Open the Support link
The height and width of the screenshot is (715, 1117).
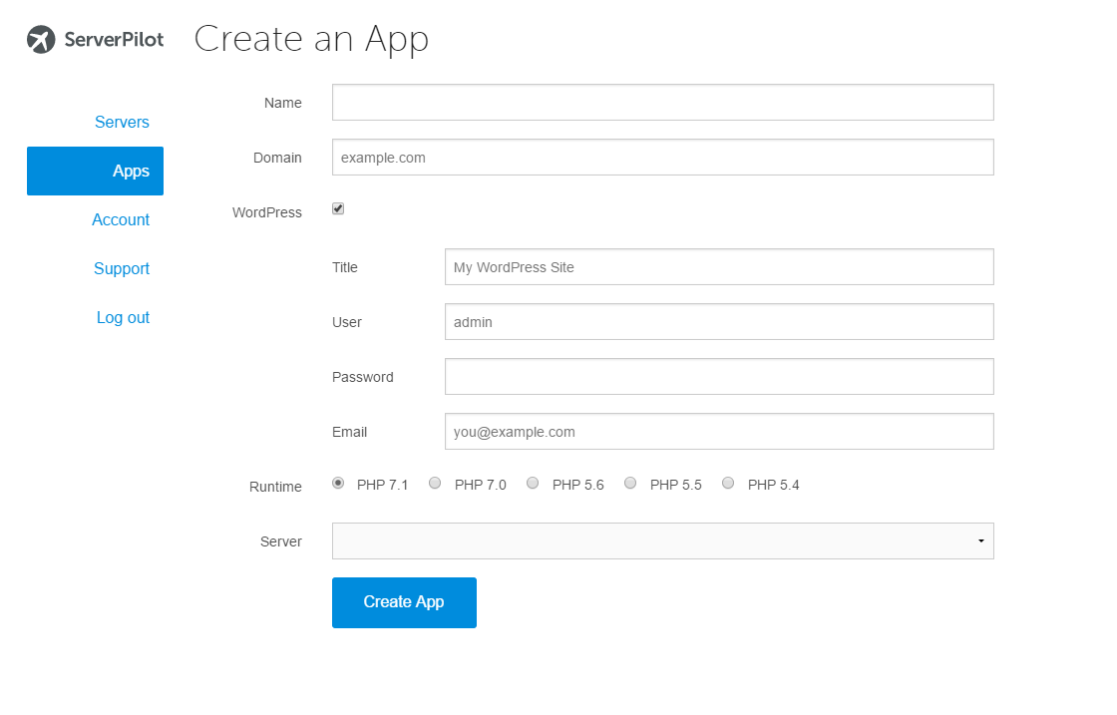122,268
